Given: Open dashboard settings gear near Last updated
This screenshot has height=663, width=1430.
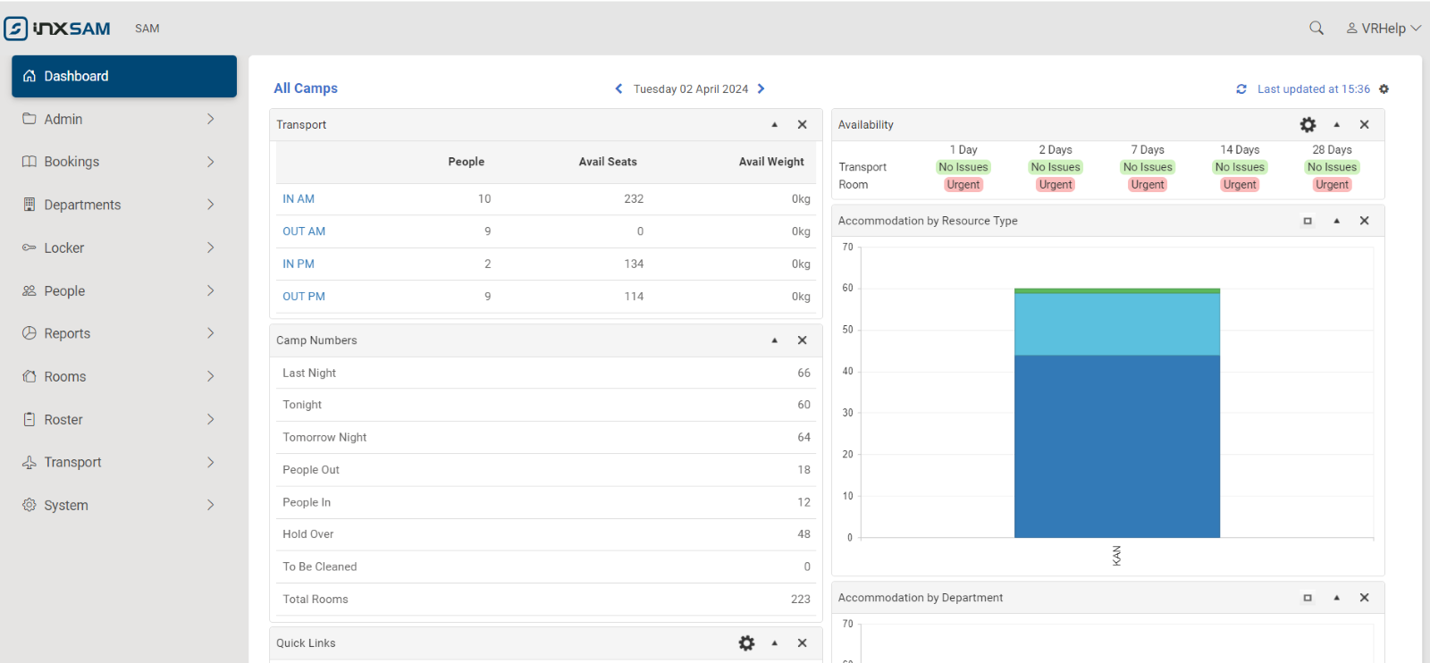Looking at the screenshot, I should pyautogui.click(x=1384, y=89).
